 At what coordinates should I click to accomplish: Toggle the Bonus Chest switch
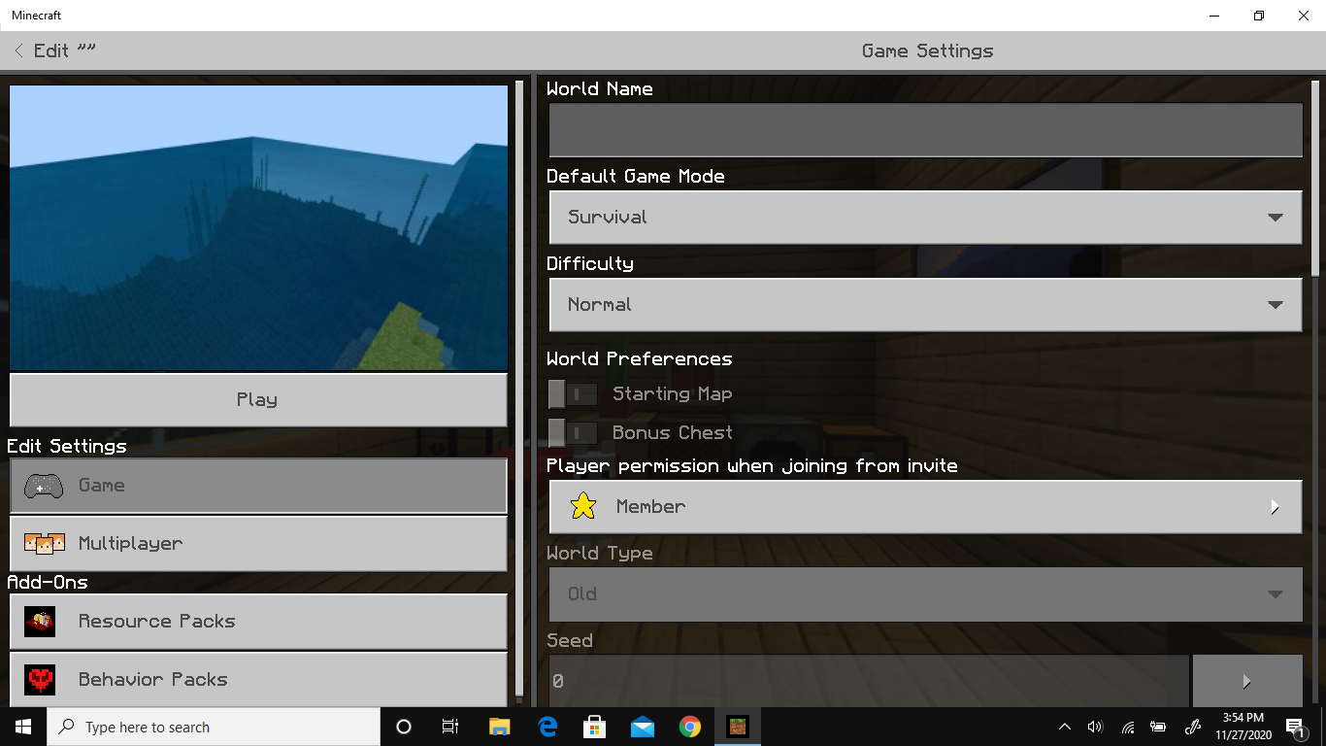pos(573,432)
